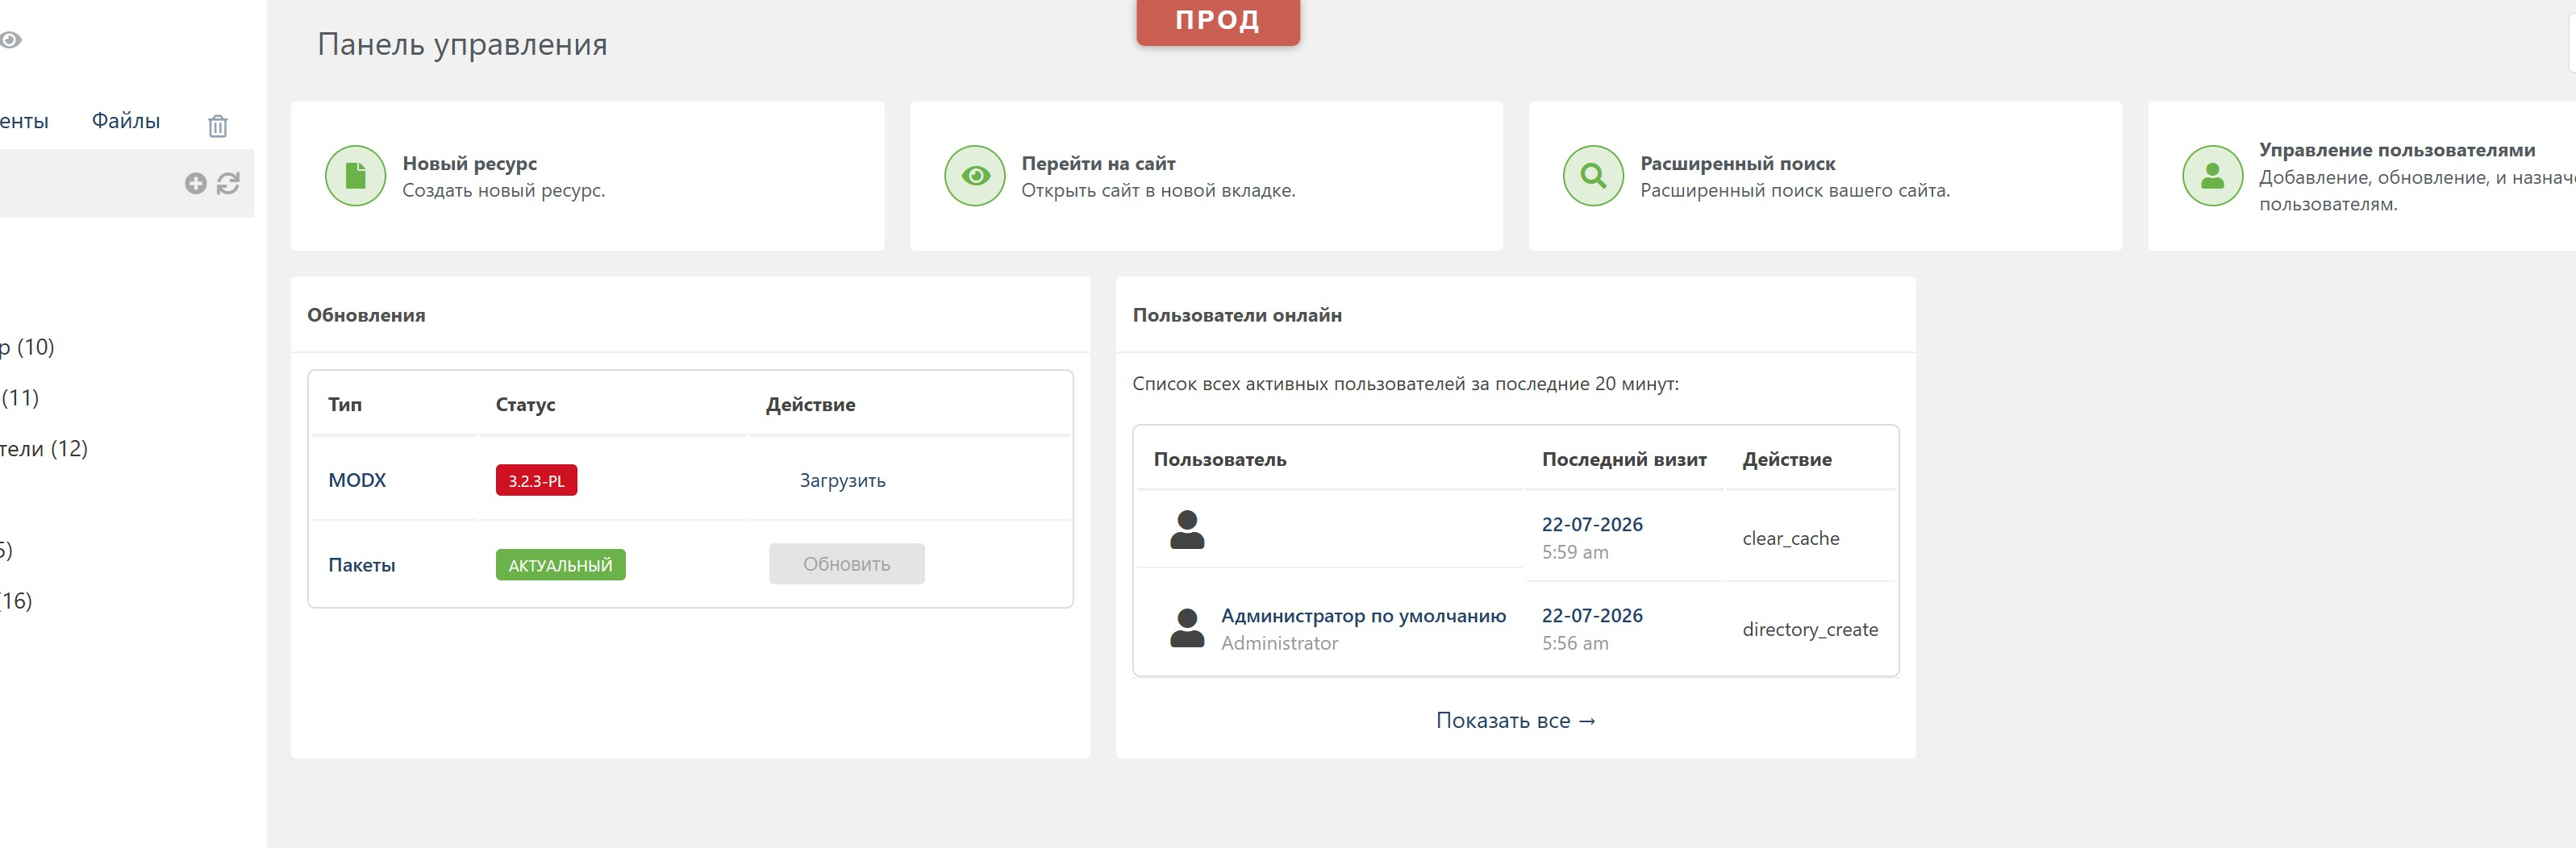Open Управление пользователями card
2576x848 pixels.
pyautogui.click(x=2362, y=176)
